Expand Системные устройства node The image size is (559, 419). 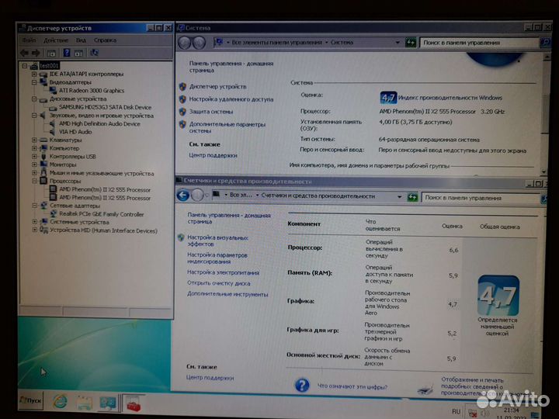[x=34, y=222]
